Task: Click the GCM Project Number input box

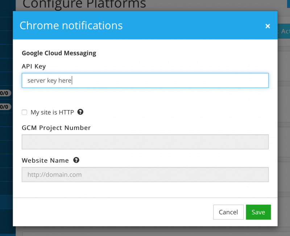Action: click(145, 142)
